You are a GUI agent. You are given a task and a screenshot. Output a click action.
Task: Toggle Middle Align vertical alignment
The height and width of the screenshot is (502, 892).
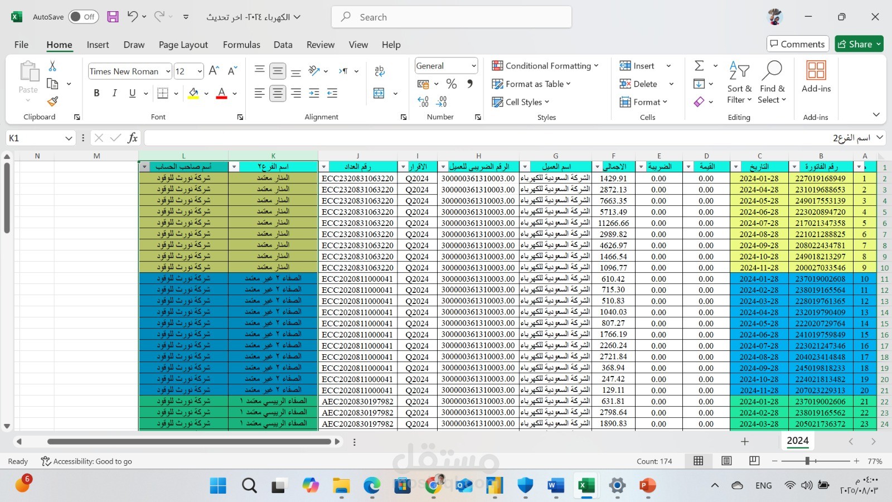(x=278, y=71)
